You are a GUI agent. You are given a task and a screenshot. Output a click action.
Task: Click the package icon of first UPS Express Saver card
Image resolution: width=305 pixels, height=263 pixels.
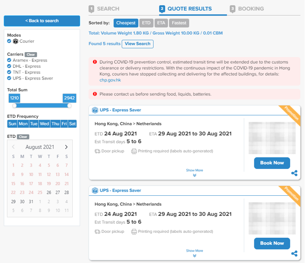tap(95, 110)
